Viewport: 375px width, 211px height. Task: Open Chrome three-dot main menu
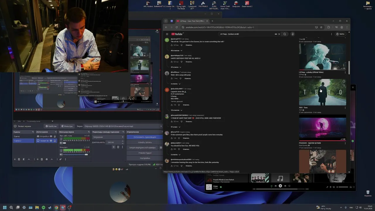[x=347, y=27]
